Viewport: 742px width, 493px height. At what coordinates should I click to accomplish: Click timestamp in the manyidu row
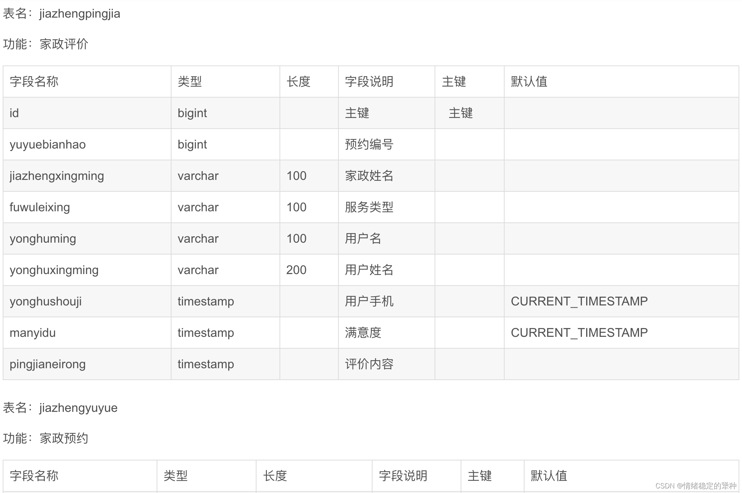pos(206,333)
